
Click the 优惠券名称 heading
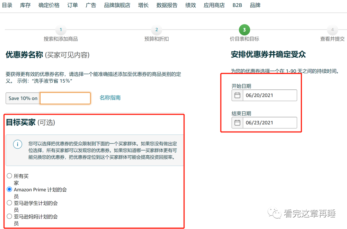24,55
